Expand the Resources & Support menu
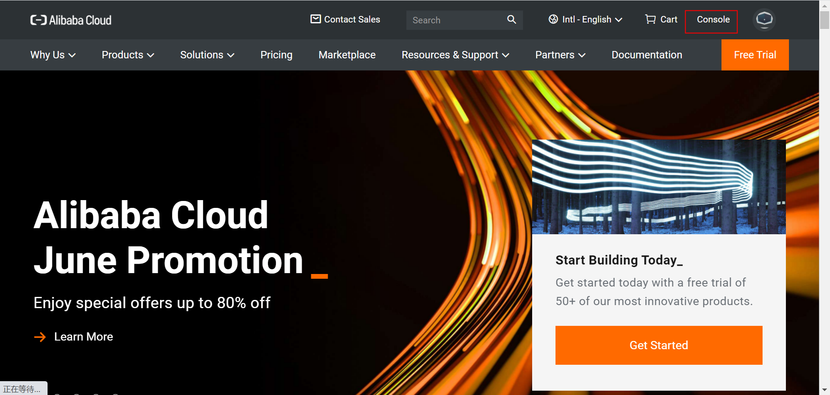 [455, 55]
